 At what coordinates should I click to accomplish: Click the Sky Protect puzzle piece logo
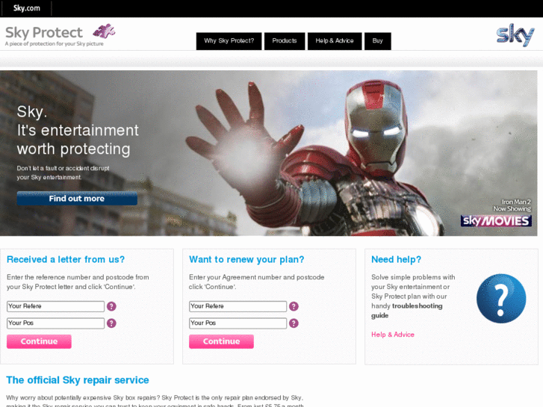pyautogui.click(x=104, y=31)
